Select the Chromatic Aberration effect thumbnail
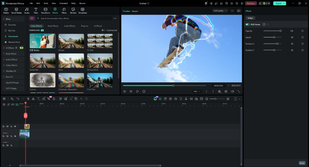 [x=71, y=80]
